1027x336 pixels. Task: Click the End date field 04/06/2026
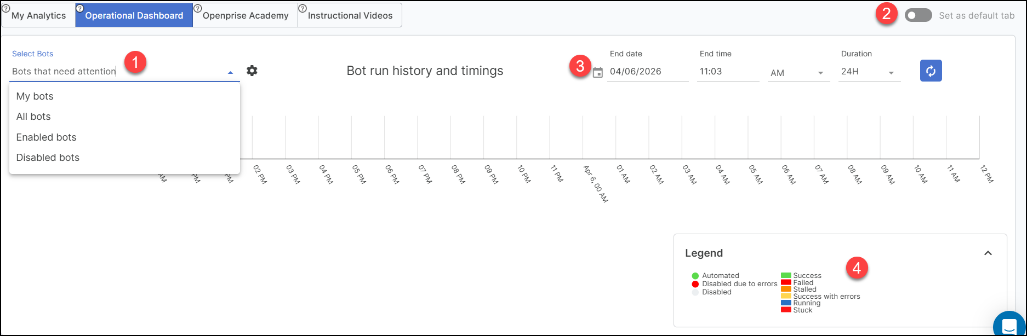(x=648, y=72)
